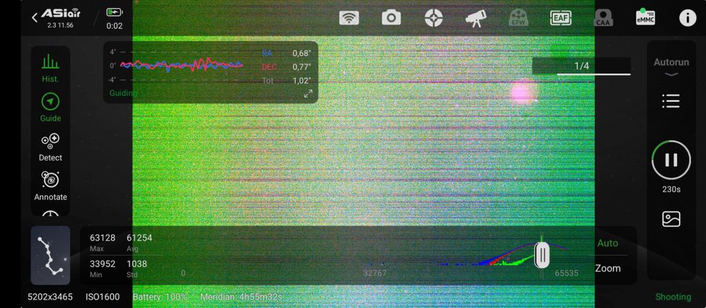The width and height of the screenshot is (706, 308).
Task: Click the histogram stretch slider handle
Action: click(x=542, y=256)
